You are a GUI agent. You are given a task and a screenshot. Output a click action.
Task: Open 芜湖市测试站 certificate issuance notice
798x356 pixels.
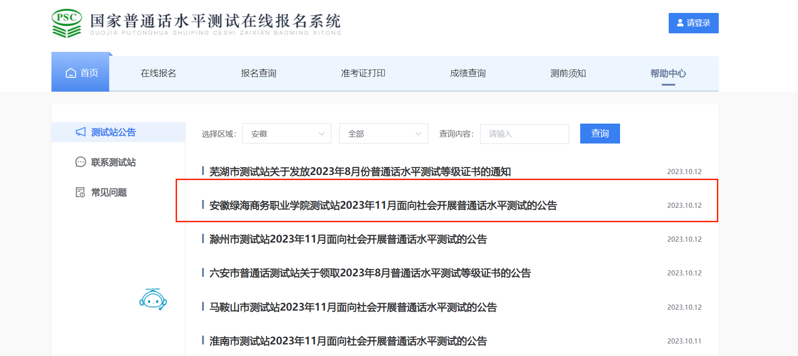pyautogui.click(x=360, y=172)
